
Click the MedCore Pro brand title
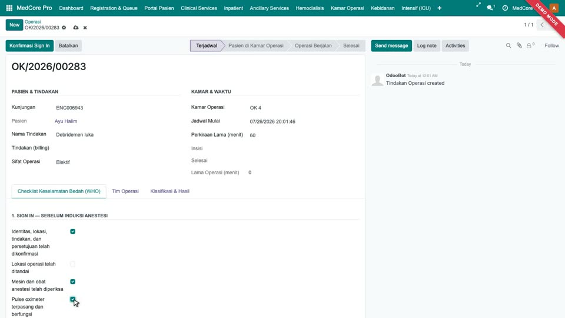pyautogui.click(x=34, y=8)
